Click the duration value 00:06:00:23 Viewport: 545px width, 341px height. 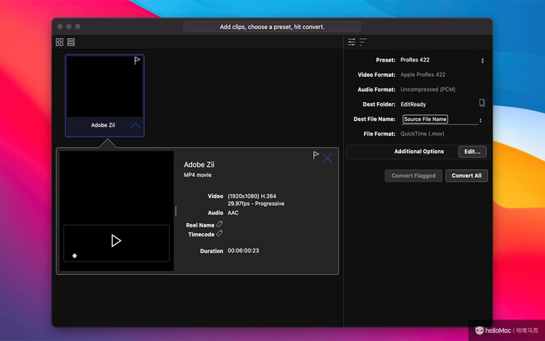(243, 251)
